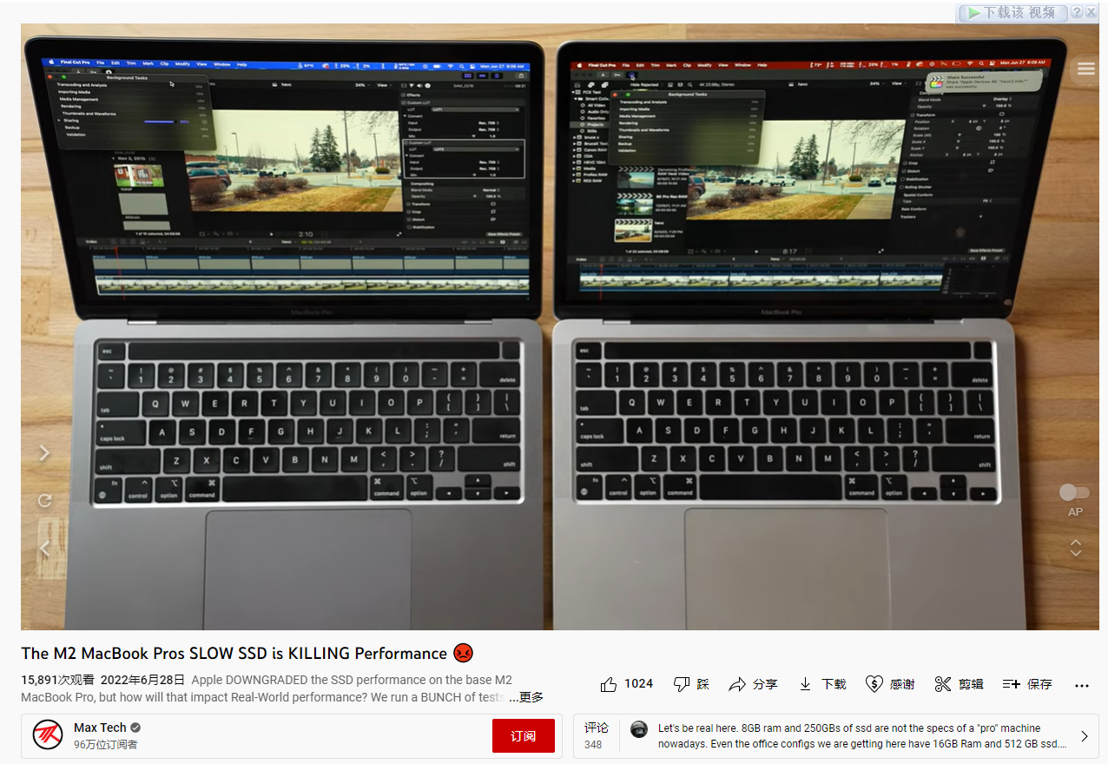The width and height of the screenshot is (1108, 764).
Task: Close the 下载该视频 download bar with X
Action: click(1091, 12)
